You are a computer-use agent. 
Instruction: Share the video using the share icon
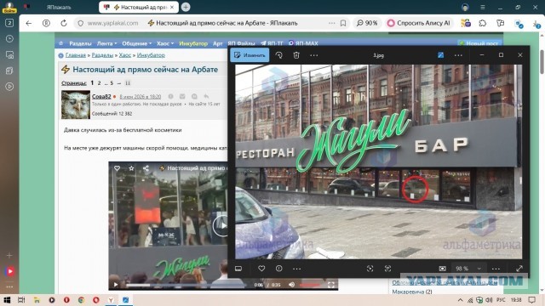click(x=146, y=168)
